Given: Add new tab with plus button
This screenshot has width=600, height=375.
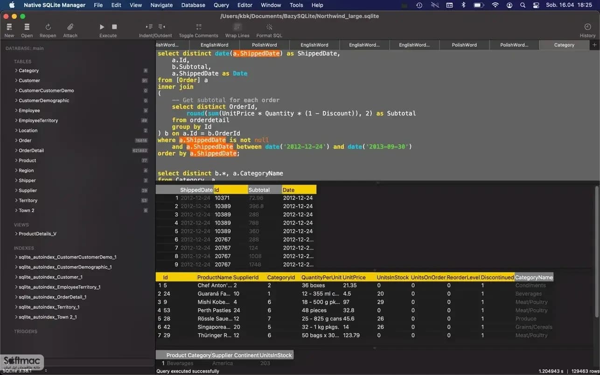Looking at the screenshot, I should click(x=594, y=45).
